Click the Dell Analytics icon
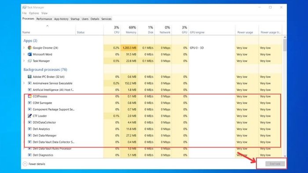The image size is (308, 173). [29, 129]
